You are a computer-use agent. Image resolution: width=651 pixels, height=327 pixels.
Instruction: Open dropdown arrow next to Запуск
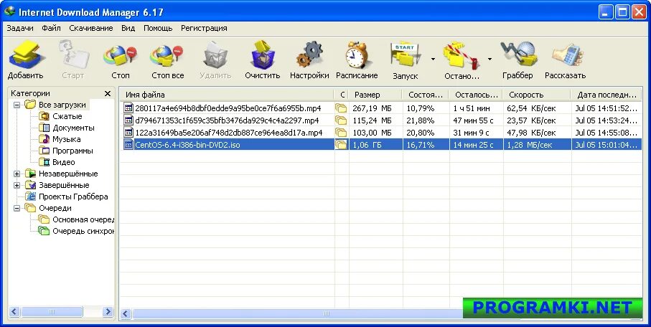(433, 60)
